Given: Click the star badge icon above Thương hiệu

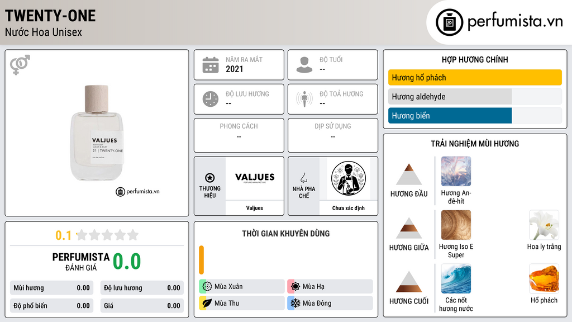Looking at the screenshot, I should coord(210,178).
